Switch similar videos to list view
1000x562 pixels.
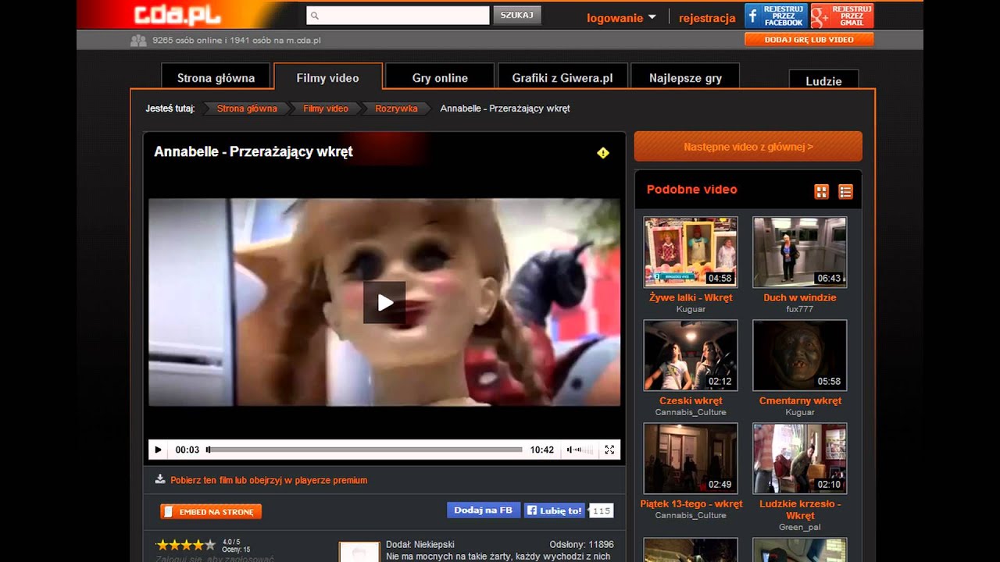(845, 191)
